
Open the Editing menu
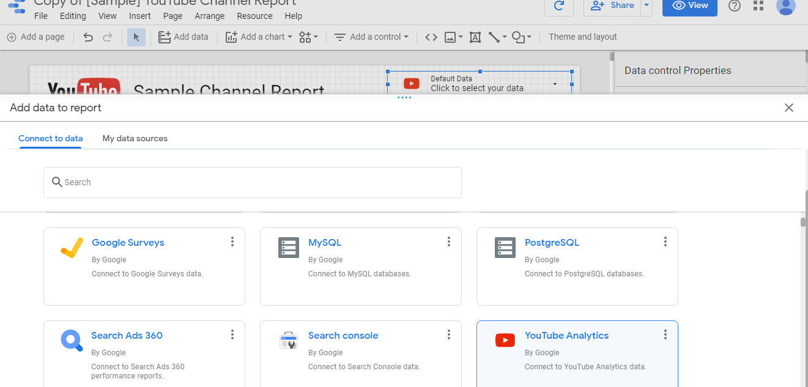(73, 16)
